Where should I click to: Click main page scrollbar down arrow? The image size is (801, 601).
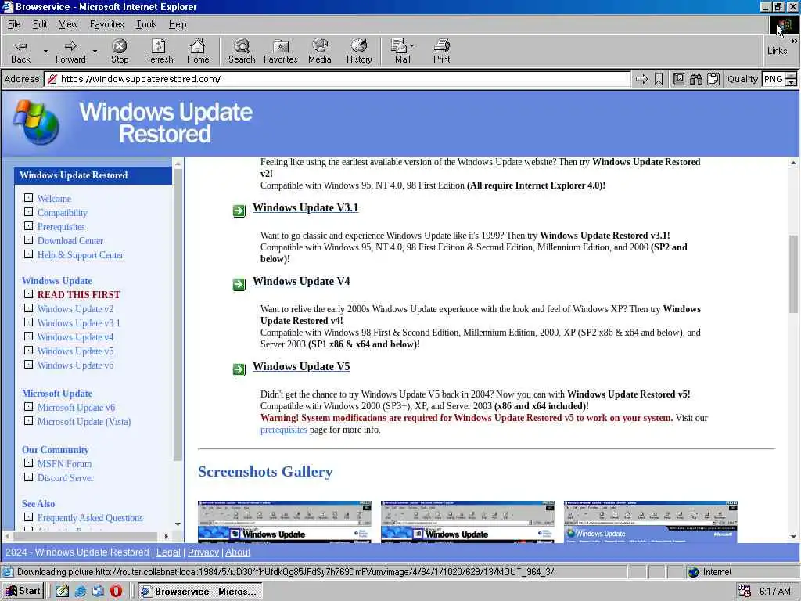[793, 537]
